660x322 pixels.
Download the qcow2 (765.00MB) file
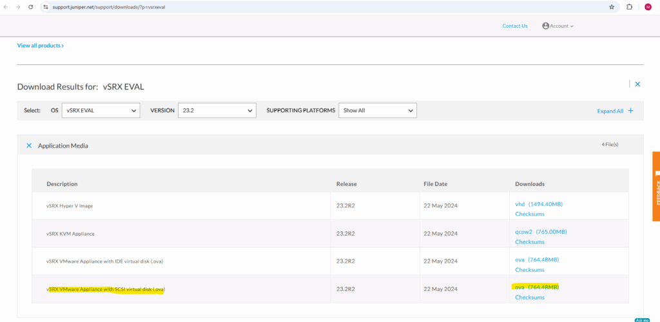(x=541, y=232)
